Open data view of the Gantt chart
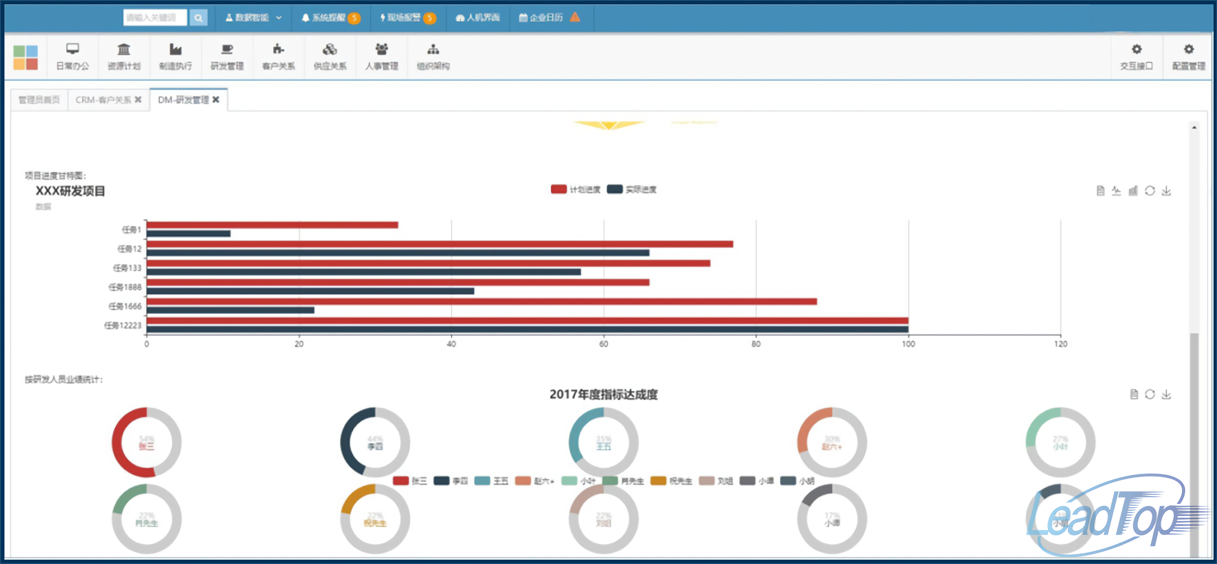The image size is (1217, 564). [x=1100, y=191]
